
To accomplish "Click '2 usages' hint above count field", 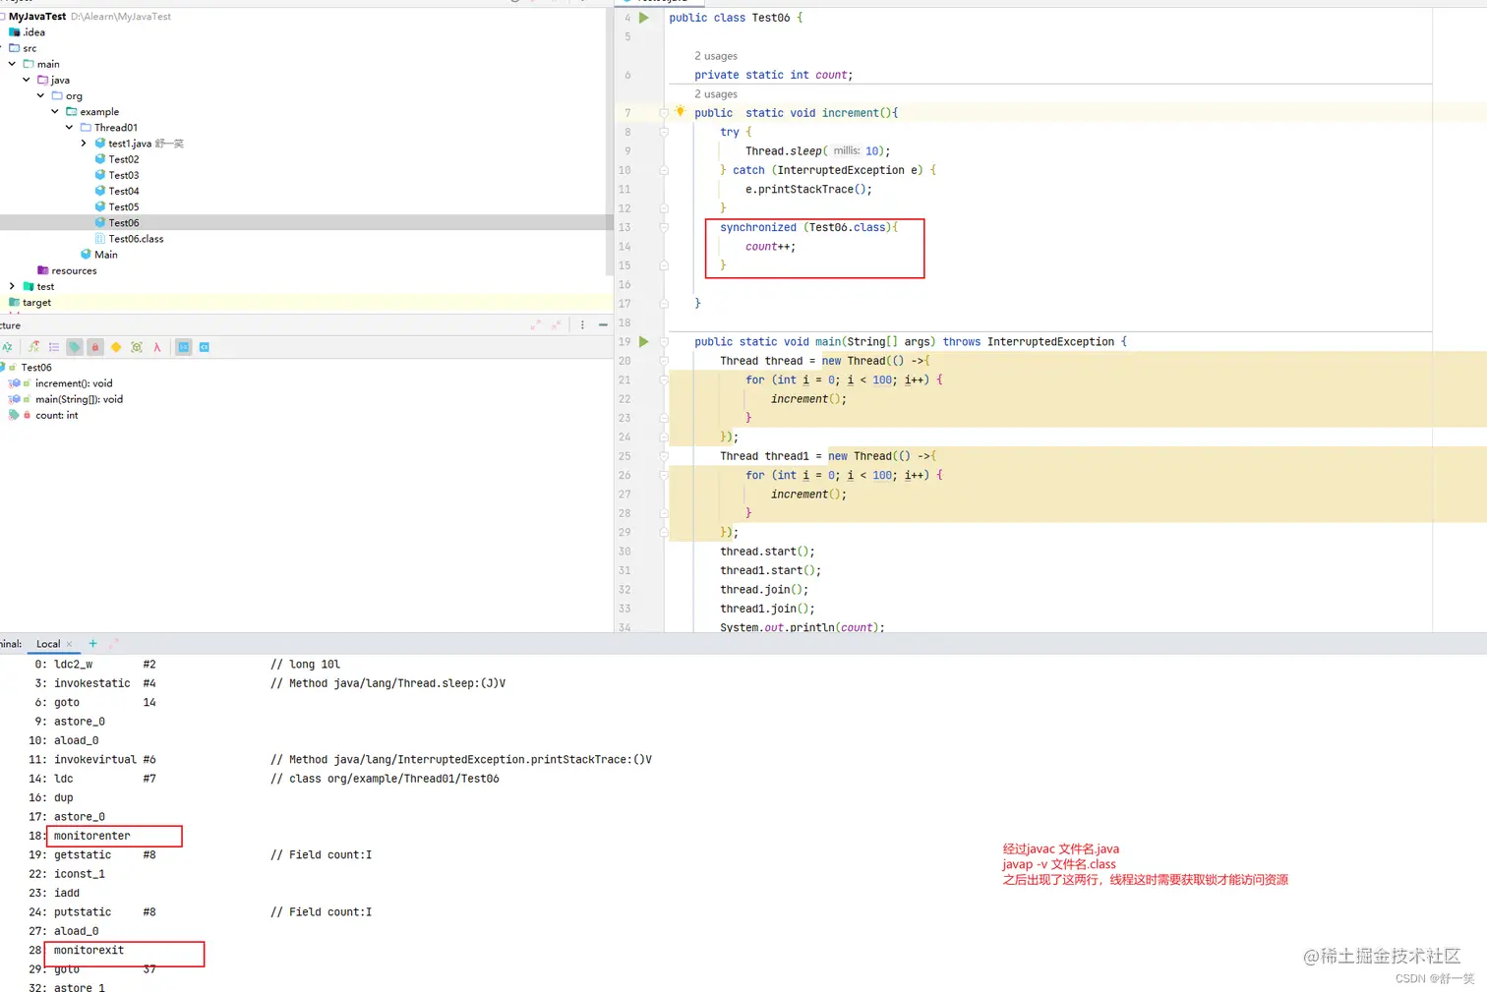I will tap(716, 56).
